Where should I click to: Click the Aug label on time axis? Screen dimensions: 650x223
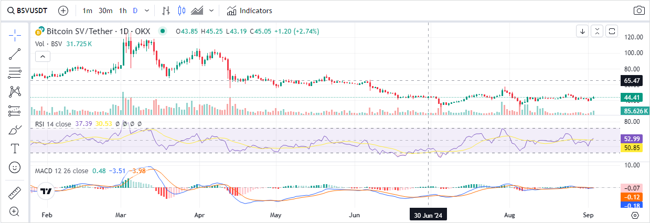click(x=508, y=215)
